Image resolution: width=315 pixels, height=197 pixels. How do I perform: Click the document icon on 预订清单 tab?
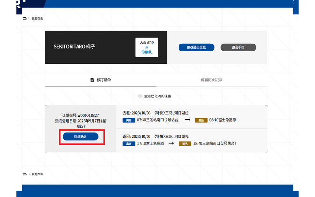pyautogui.click(x=92, y=80)
